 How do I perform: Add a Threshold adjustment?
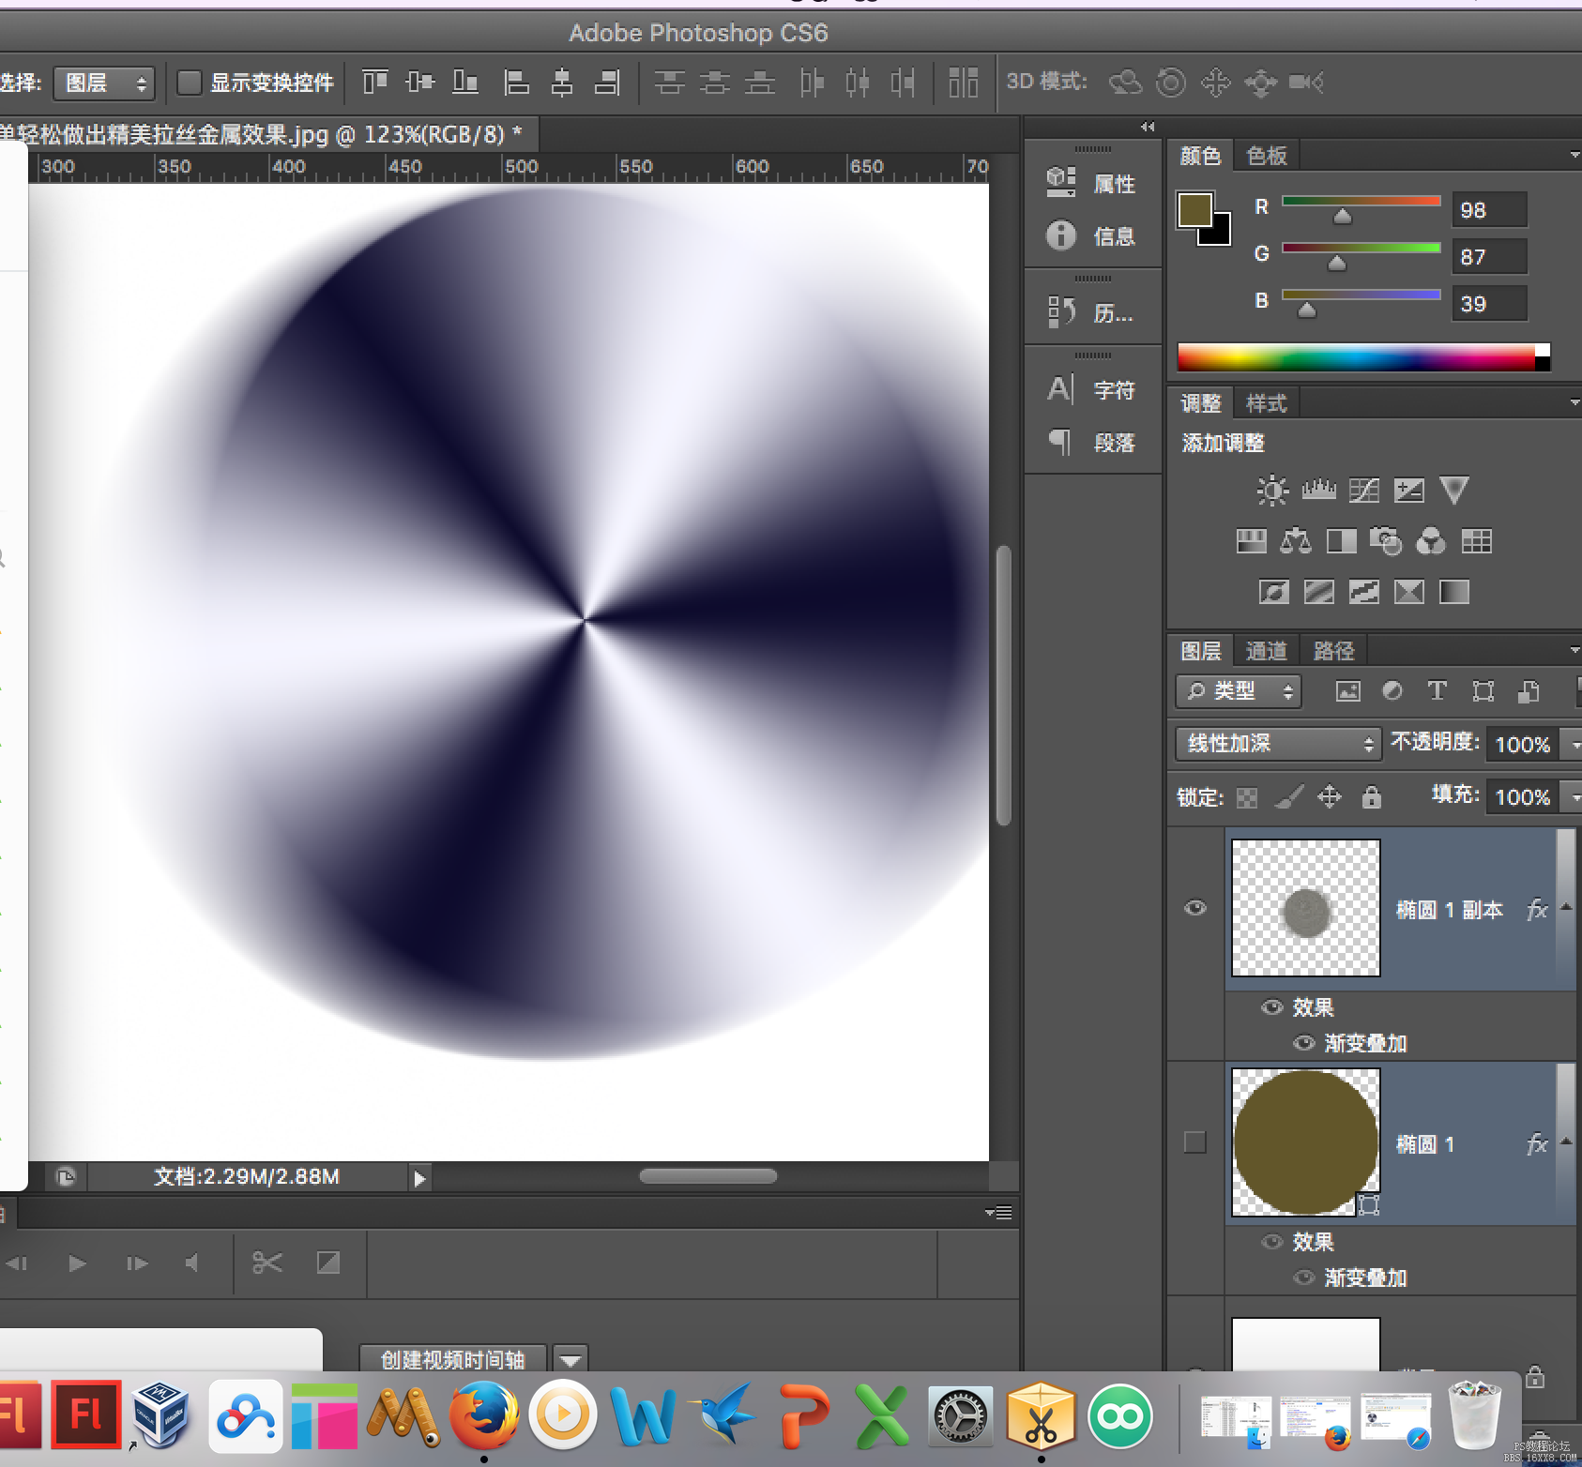pyautogui.click(x=1363, y=591)
